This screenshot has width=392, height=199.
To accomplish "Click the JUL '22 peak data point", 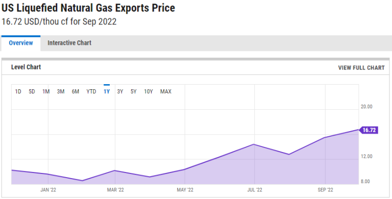I will tap(254, 144).
